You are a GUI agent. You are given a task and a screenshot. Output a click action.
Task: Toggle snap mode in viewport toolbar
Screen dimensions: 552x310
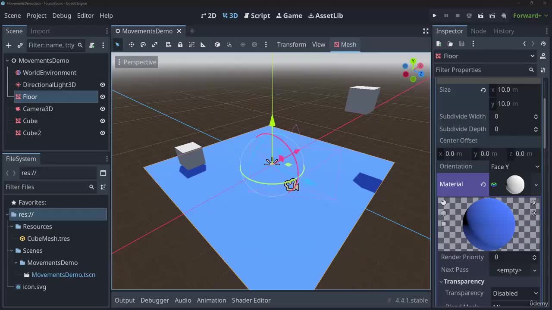tap(229, 44)
